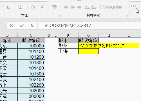Select the 北京 city cell
The height and width of the screenshot is (101, 141).
(9, 46)
